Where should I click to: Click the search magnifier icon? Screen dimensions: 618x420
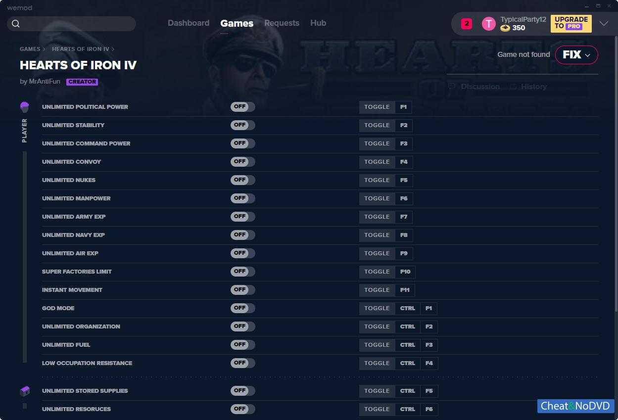click(16, 24)
